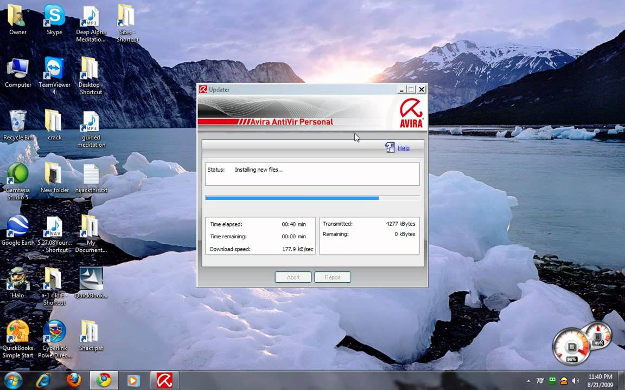Minimize the Updater window
This screenshot has height=390, width=625.
(x=402, y=89)
